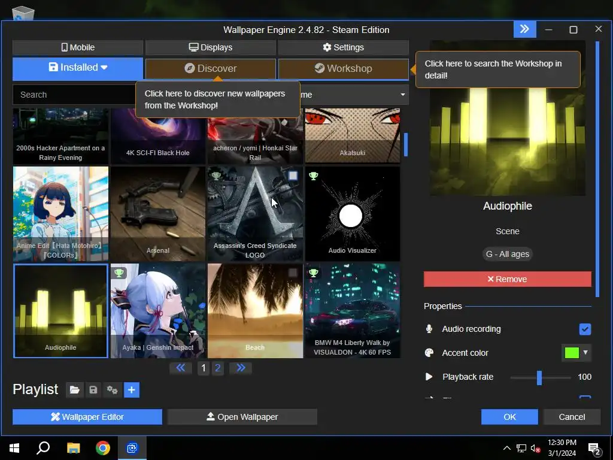
Task: Click microphone icon beside Audio recording
Action: (x=429, y=329)
